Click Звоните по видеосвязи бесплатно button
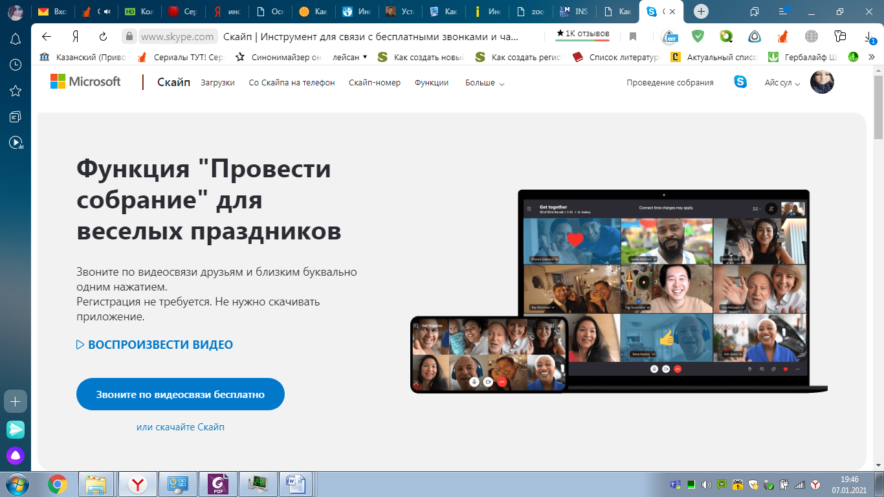 [181, 394]
